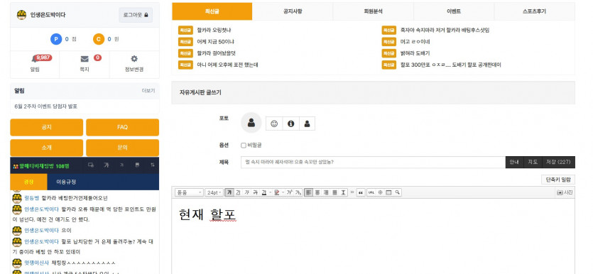The height and width of the screenshot is (274, 593).
Task: Toggle bold text formatting in editor
Action: 229,192
